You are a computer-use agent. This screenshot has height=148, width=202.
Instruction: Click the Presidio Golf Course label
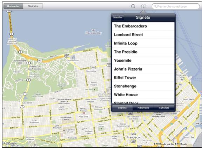pos(38,95)
